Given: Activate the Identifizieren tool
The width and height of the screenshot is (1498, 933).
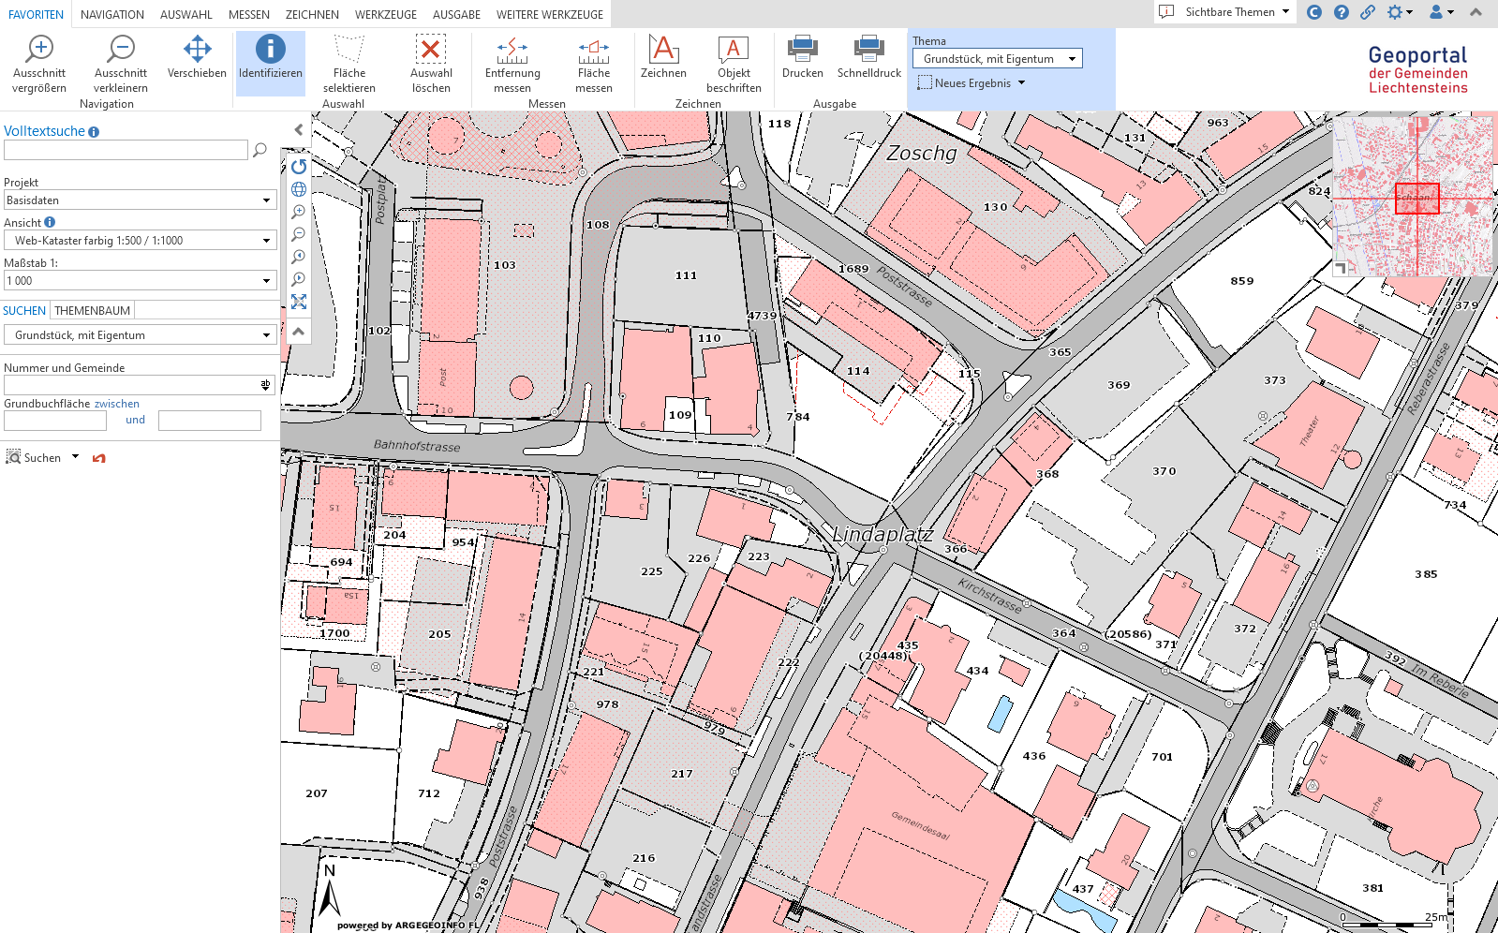Looking at the screenshot, I should point(270,62).
